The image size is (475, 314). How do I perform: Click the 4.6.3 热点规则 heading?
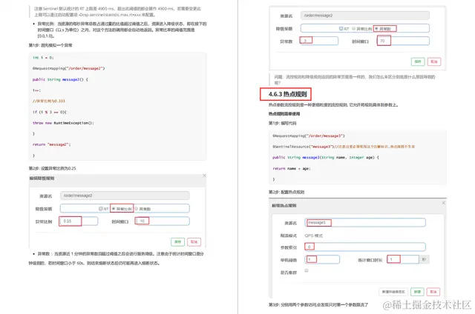click(287, 94)
